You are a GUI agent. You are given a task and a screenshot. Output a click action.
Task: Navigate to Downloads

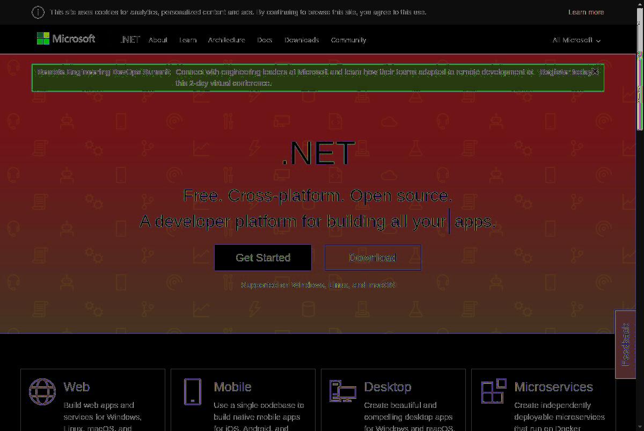(302, 40)
